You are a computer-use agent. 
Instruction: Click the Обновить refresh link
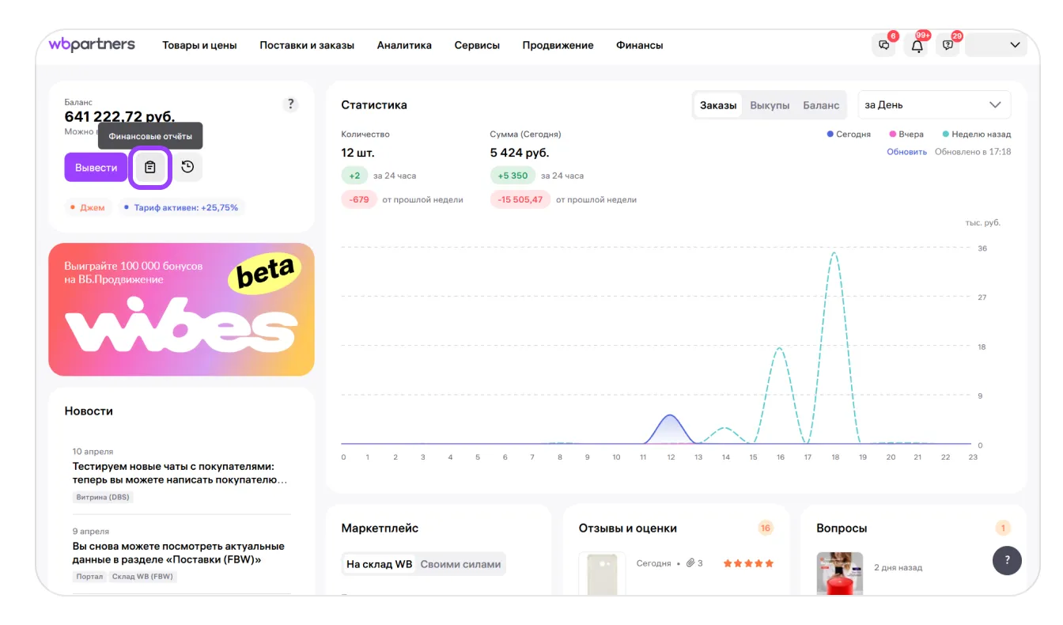click(906, 152)
